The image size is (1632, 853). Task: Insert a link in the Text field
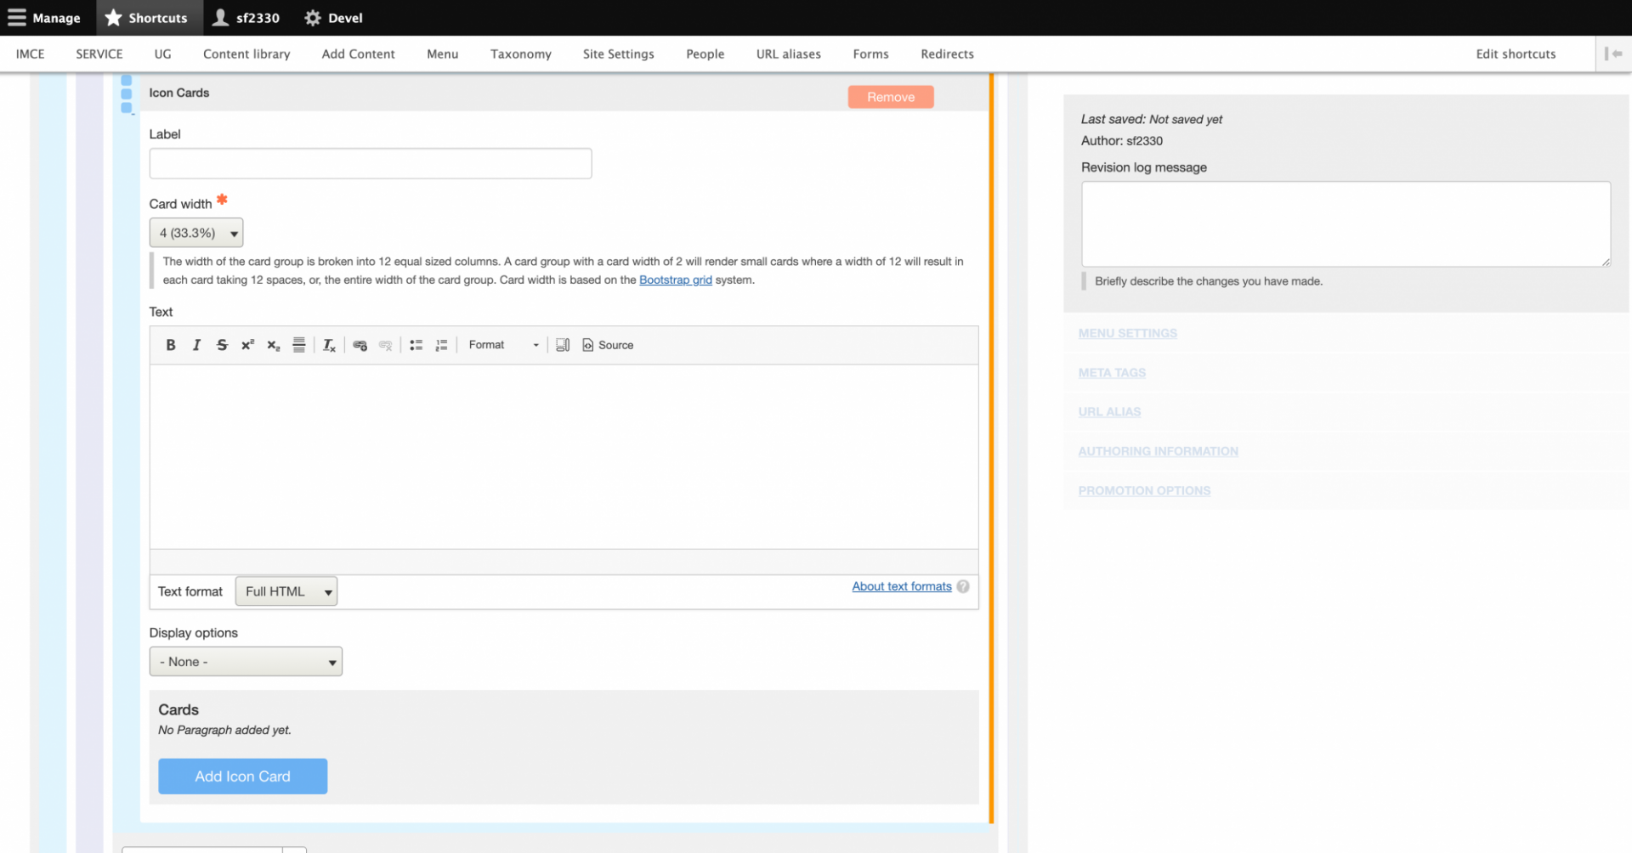click(360, 345)
